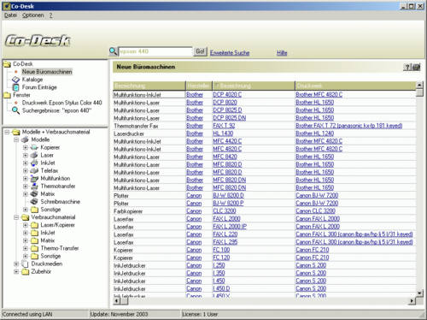Expand the Telefax tree node
The width and height of the screenshot is (427, 320).
pos(26,170)
